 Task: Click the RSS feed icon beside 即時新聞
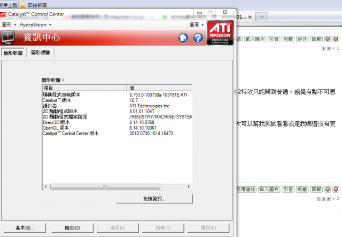[23, 5]
